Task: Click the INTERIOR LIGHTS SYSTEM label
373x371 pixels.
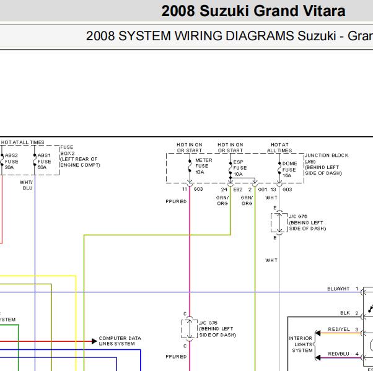Action: [301, 344]
